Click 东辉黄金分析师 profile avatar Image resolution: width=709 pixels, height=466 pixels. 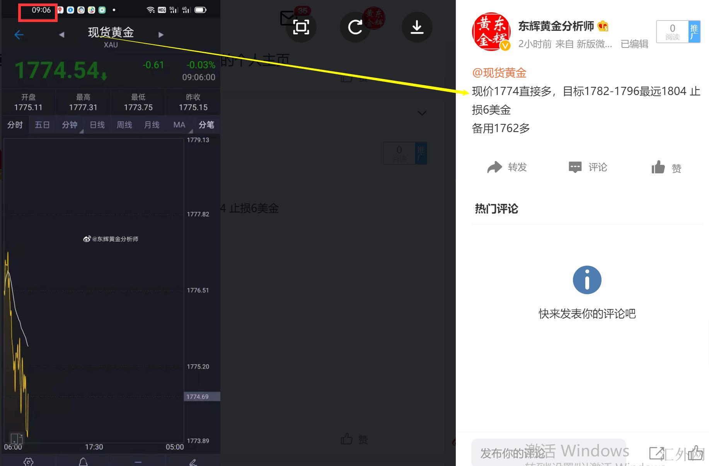(491, 32)
